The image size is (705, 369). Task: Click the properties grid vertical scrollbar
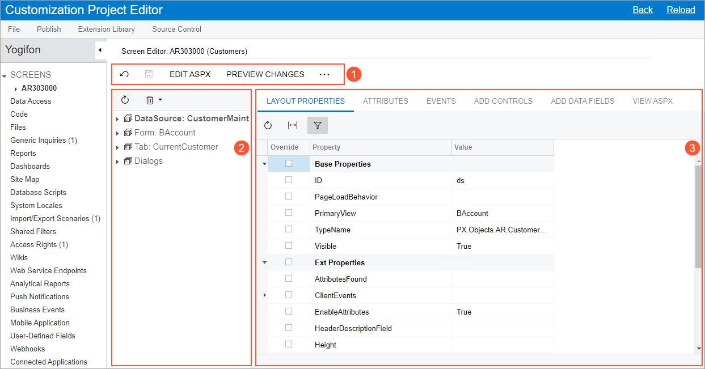(698, 215)
